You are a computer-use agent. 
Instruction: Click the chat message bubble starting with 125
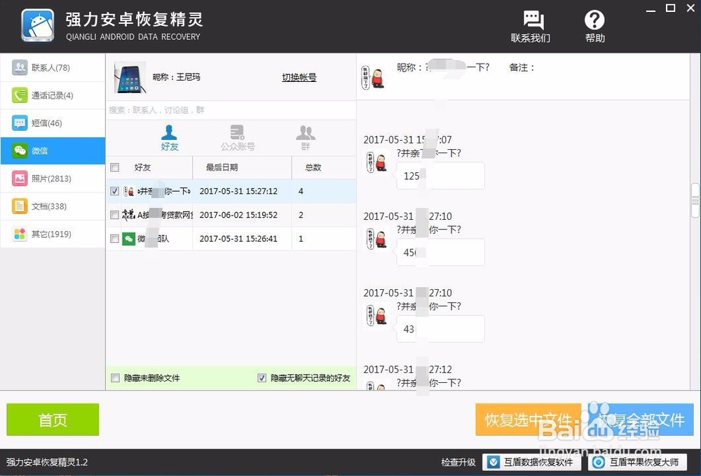click(x=440, y=176)
